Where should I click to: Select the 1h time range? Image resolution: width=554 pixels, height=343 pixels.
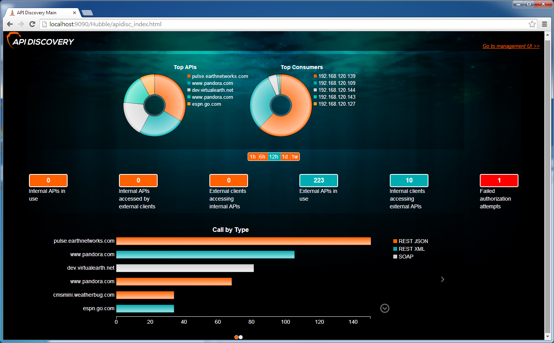click(253, 157)
